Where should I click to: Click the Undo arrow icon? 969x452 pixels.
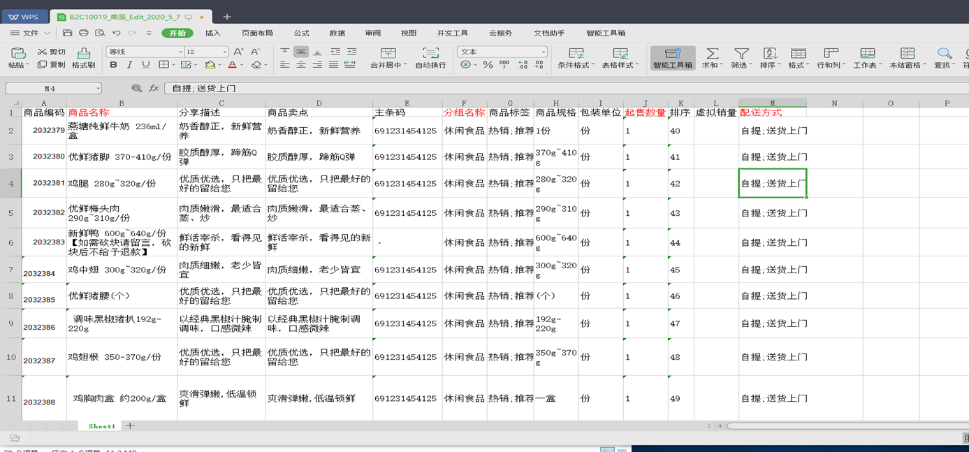coord(116,33)
